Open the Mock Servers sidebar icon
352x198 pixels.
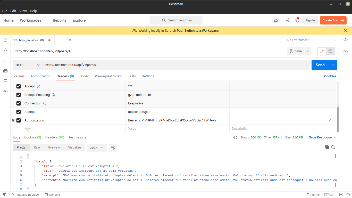(x=5, y=71)
